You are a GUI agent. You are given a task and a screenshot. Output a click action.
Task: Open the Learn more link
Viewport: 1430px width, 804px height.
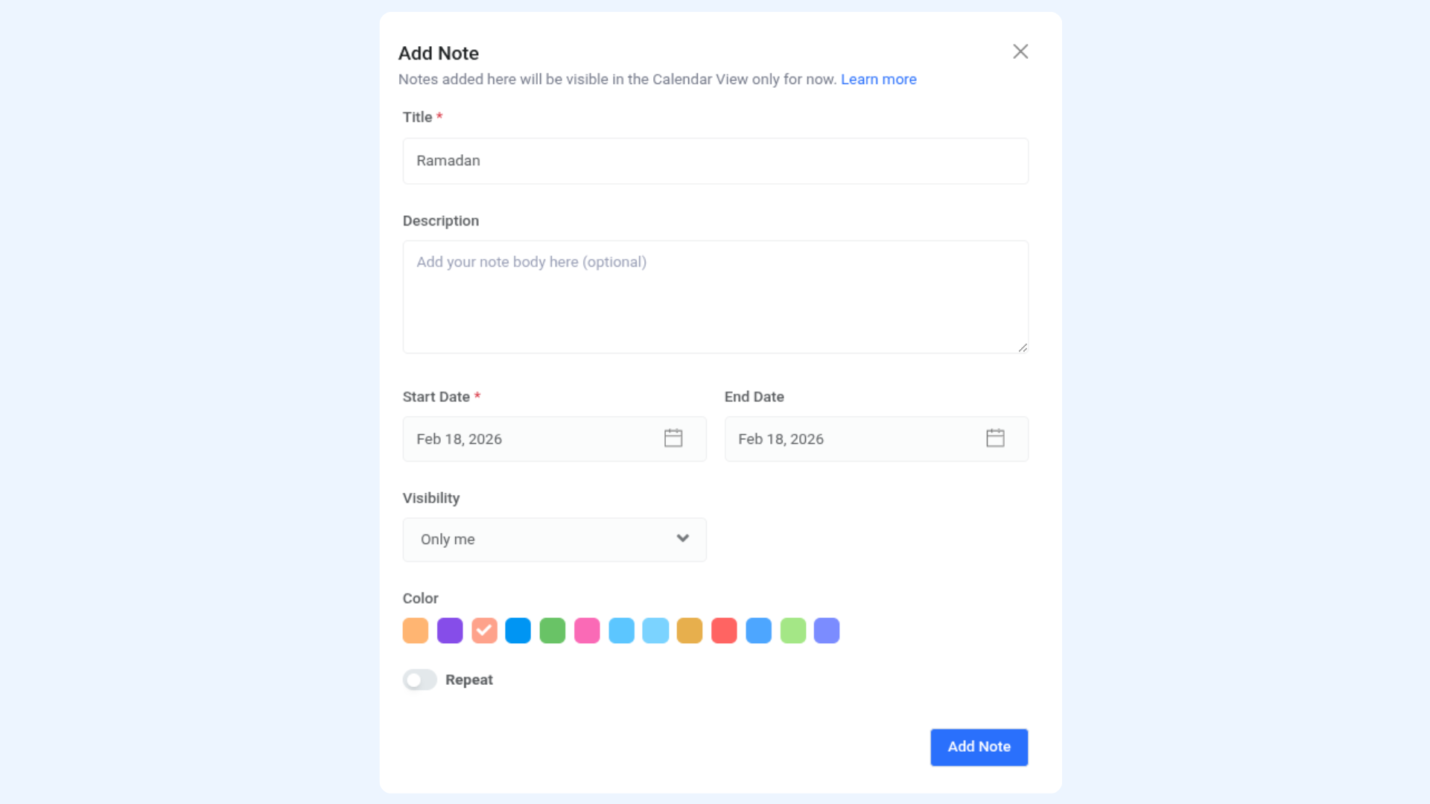click(x=878, y=79)
